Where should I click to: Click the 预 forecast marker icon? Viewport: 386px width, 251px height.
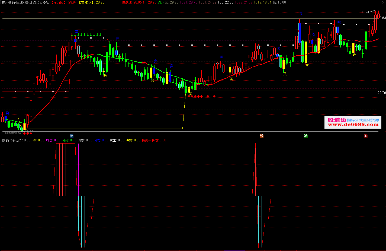coord(262,136)
